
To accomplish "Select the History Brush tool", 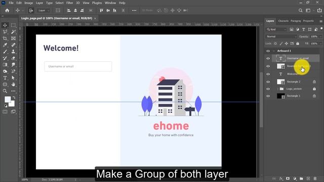I will pyautogui.click(x=5, y=58).
